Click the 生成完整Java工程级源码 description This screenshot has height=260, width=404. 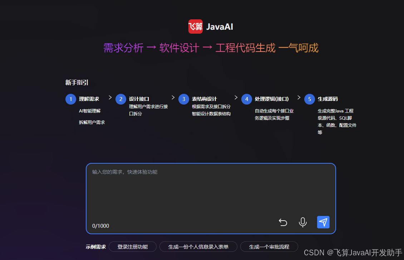[x=337, y=121]
